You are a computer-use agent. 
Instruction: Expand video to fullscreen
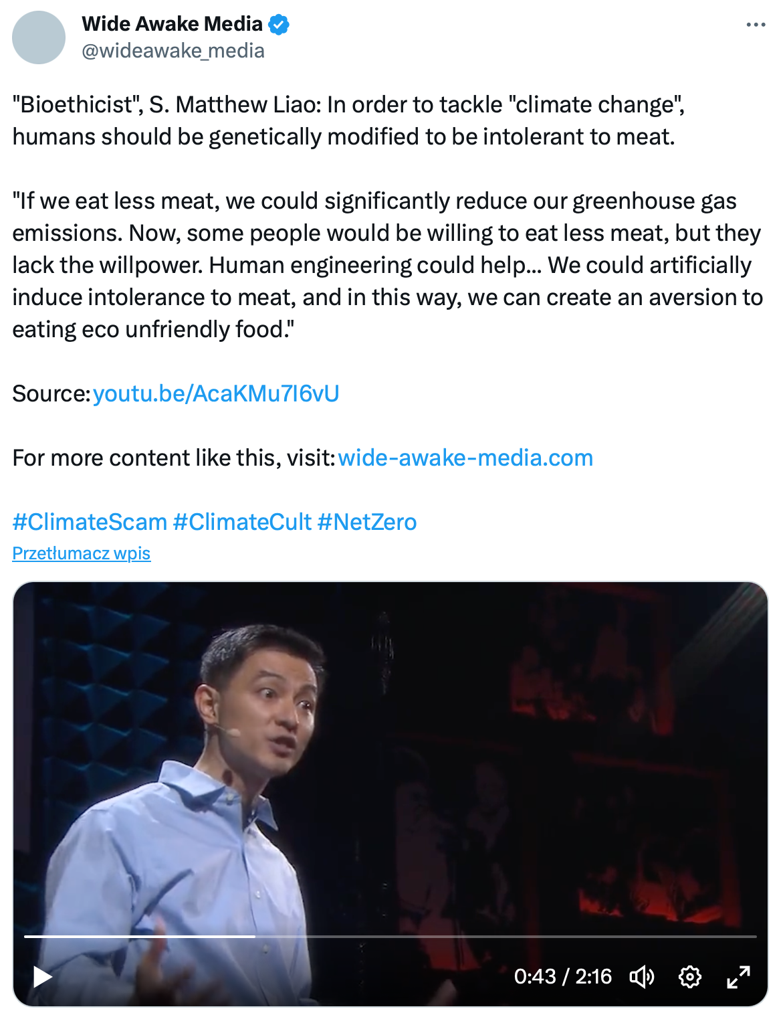coord(738,977)
